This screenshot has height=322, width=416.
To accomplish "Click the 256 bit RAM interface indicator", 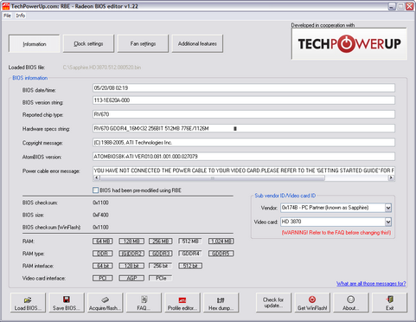I will [x=161, y=266].
